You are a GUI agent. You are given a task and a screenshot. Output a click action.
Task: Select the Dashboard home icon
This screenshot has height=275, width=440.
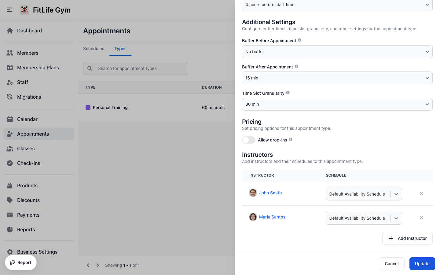pyautogui.click(x=9, y=31)
